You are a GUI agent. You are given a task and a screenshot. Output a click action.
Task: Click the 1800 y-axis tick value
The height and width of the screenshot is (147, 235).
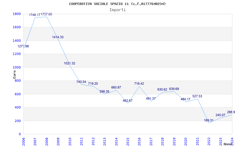tap(17, 14)
